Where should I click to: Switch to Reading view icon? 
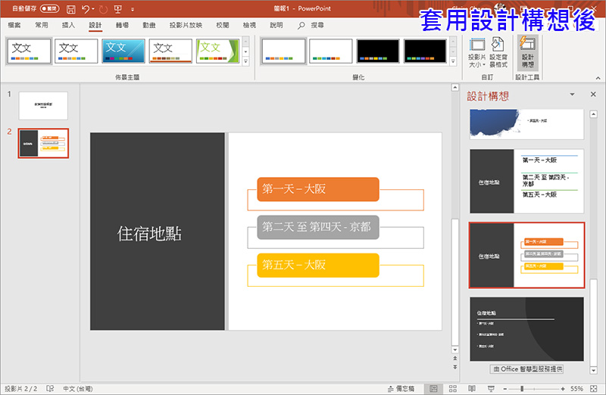point(472,388)
